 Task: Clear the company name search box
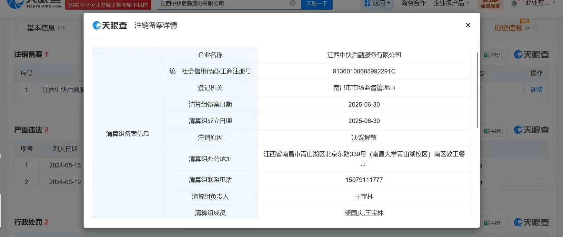tap(292, 3)
